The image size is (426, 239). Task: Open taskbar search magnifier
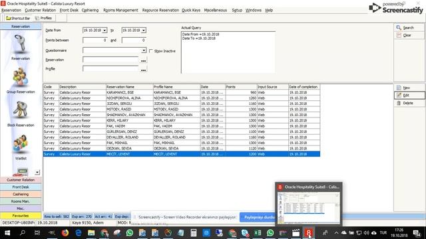pyautogui.click(x=23, y=233)
